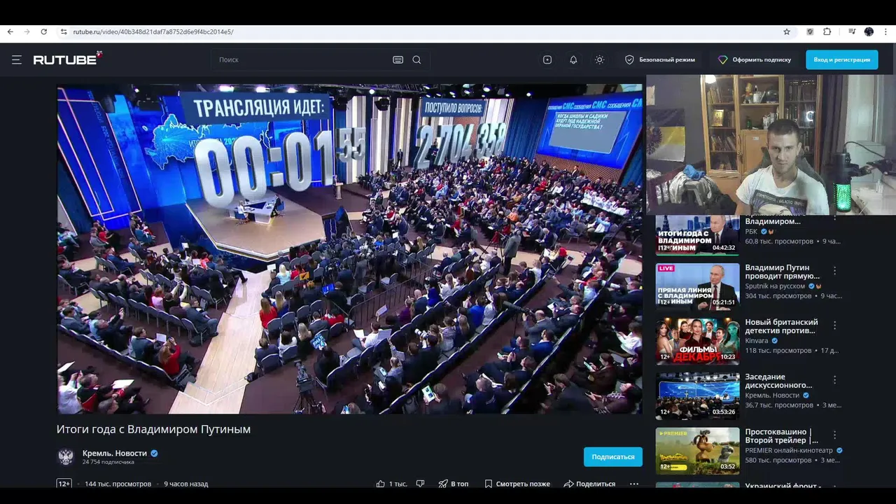Open the RUTUBE hamburger menu
Screen dimensions: 896x504
[17, 59]
